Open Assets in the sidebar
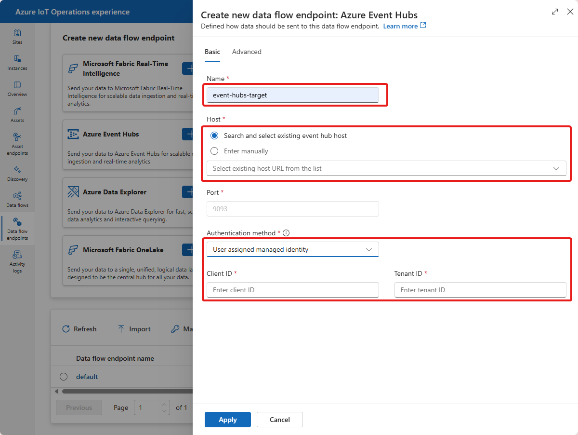The image size is (578, 435). pyautogui.click(x=17, y=115)
